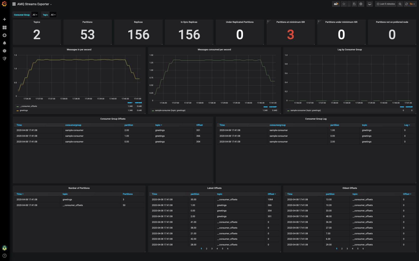The width and height of the screenshot is (419, 261).
Task: Open the Lag by Consumer Group panel menu
Action: tap(349, 50)
